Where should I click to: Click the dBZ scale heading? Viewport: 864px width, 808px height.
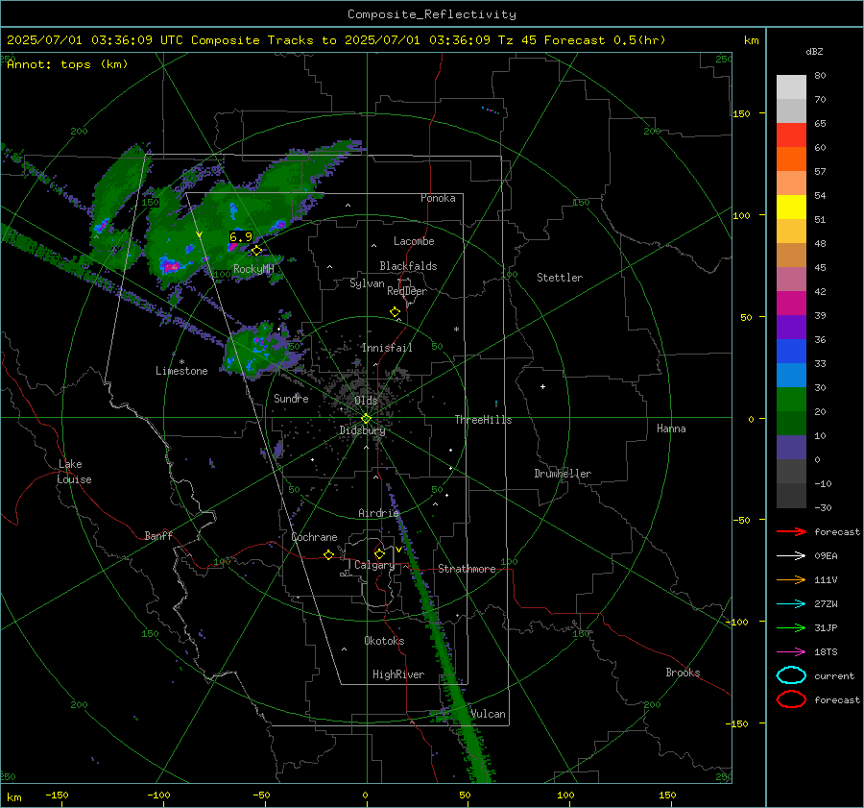[814, 52]
